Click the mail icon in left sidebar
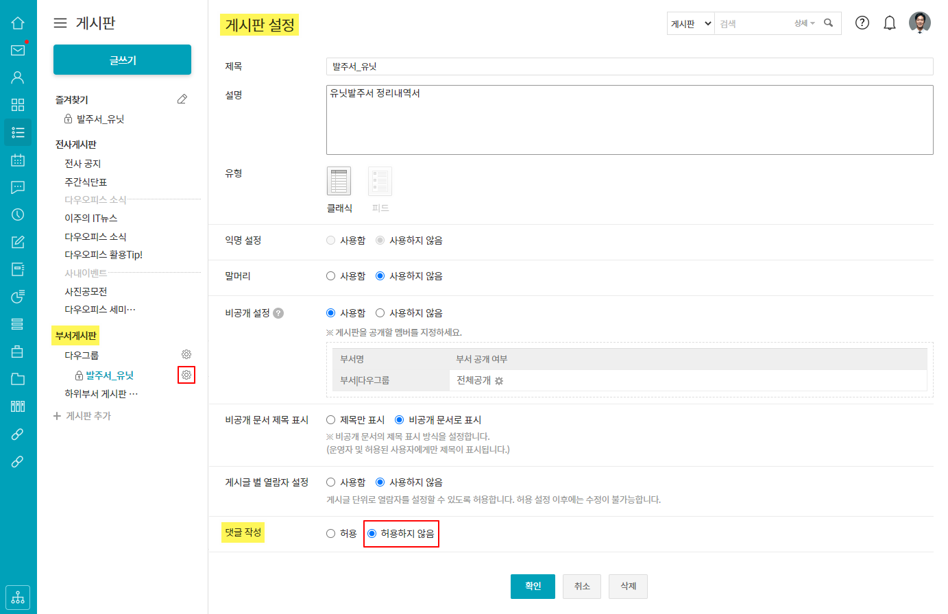Image resolution: width=948 pixels, height=614 pixels. [x=18, y=50]
